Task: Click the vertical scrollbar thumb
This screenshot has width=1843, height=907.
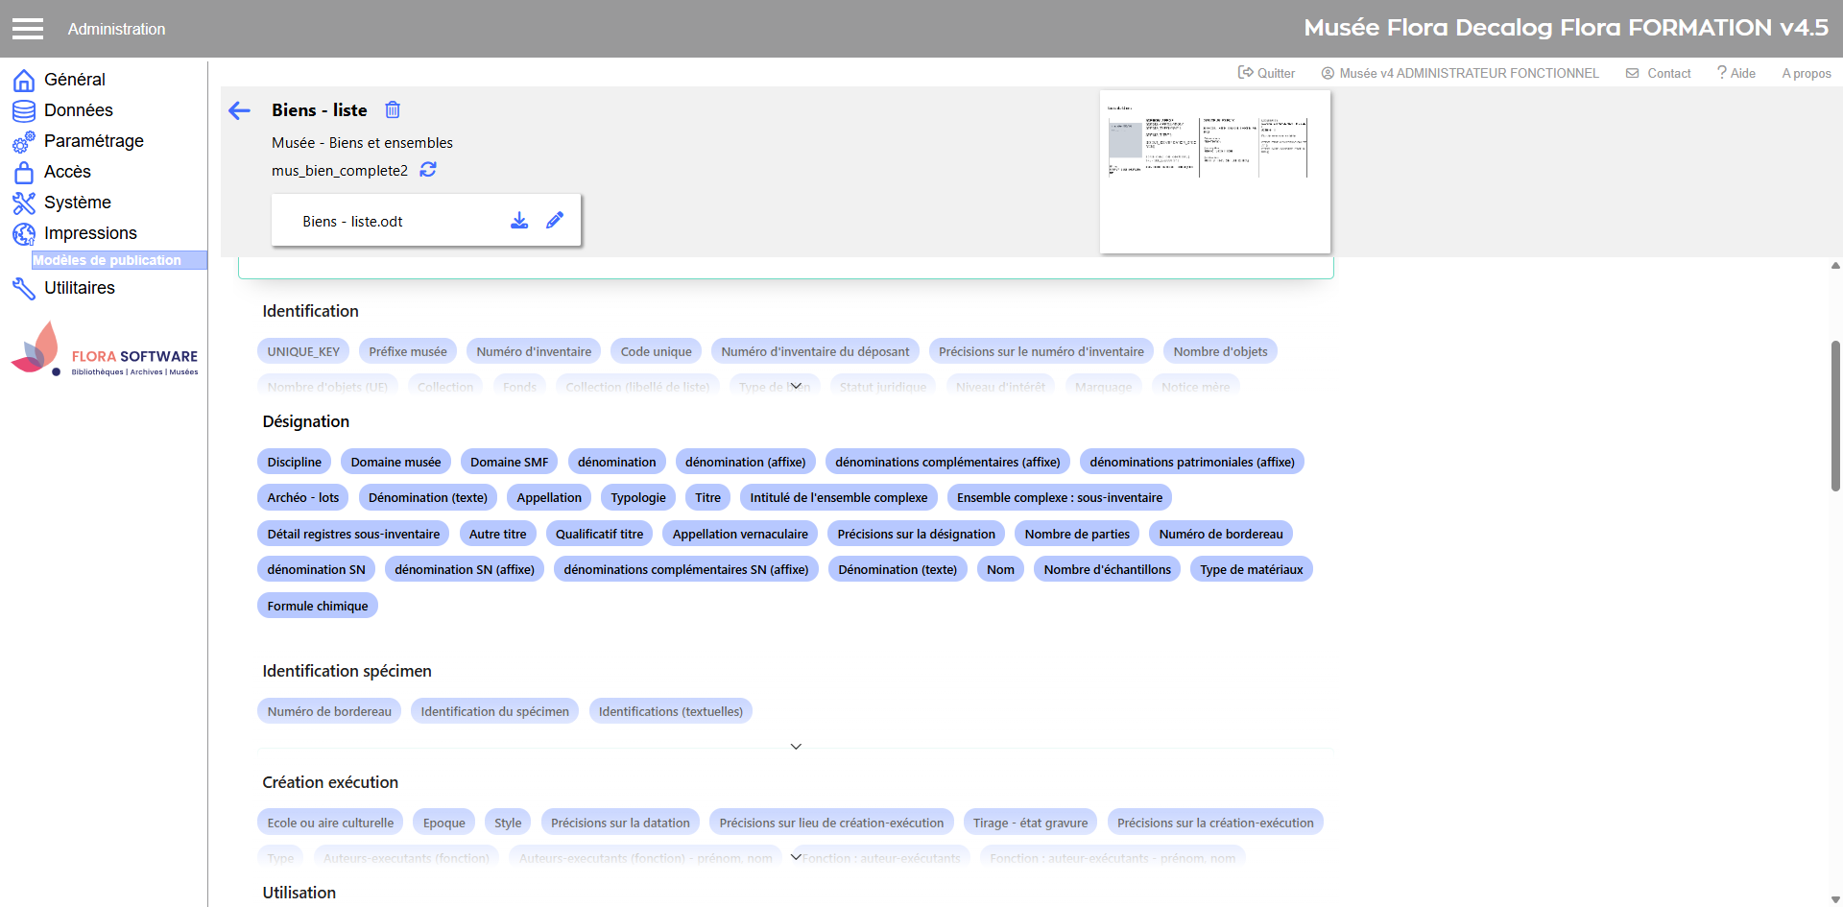Action: pyautogui.click(x=1835, y=416)
